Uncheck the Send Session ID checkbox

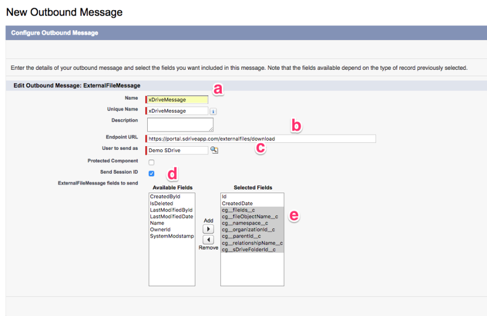[x=152, y=173]
